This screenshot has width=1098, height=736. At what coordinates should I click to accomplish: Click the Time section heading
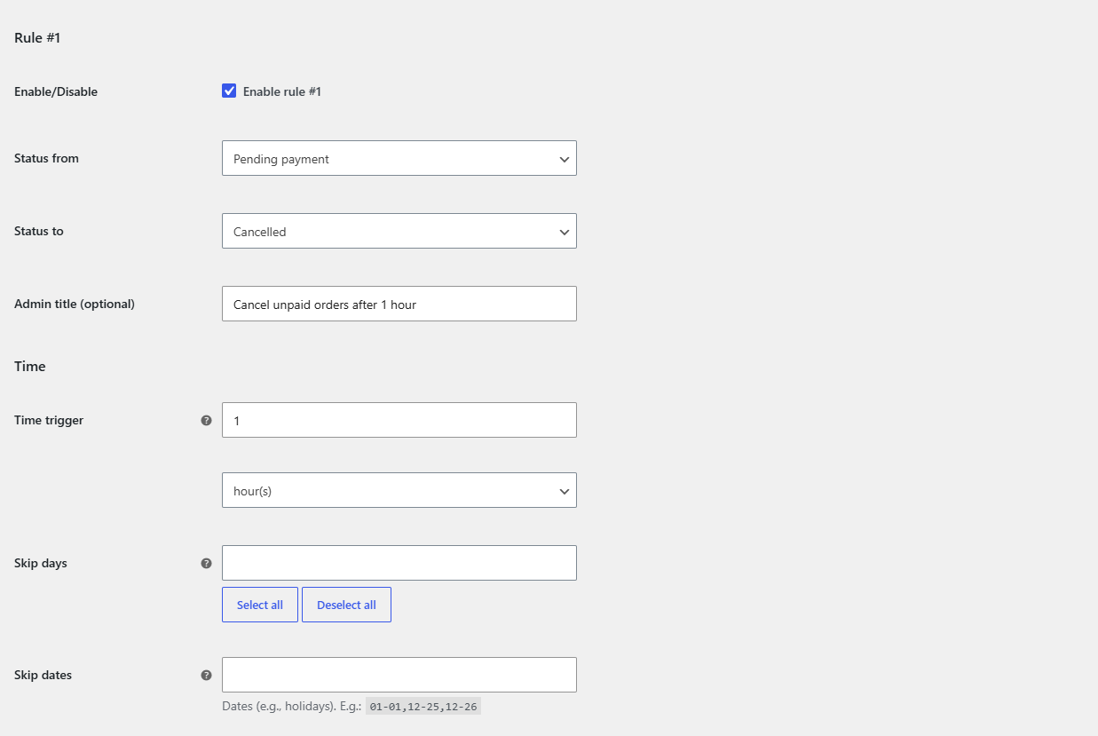(30, 366)
